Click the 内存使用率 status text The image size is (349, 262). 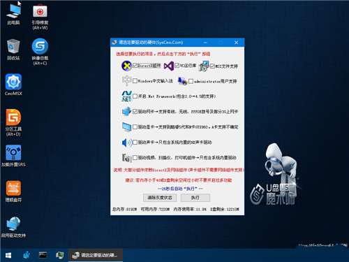[x=190, y=210]
